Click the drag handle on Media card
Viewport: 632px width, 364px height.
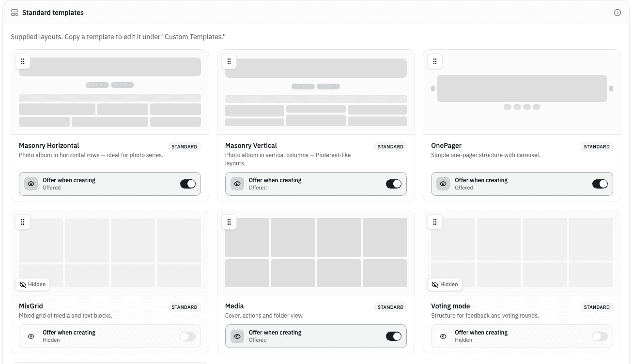point(229,222)
